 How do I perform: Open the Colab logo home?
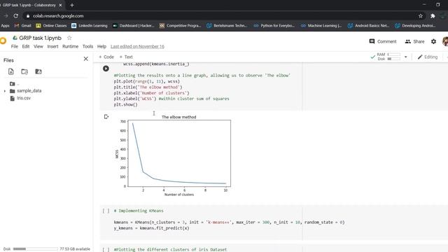[x=3, y=41]
